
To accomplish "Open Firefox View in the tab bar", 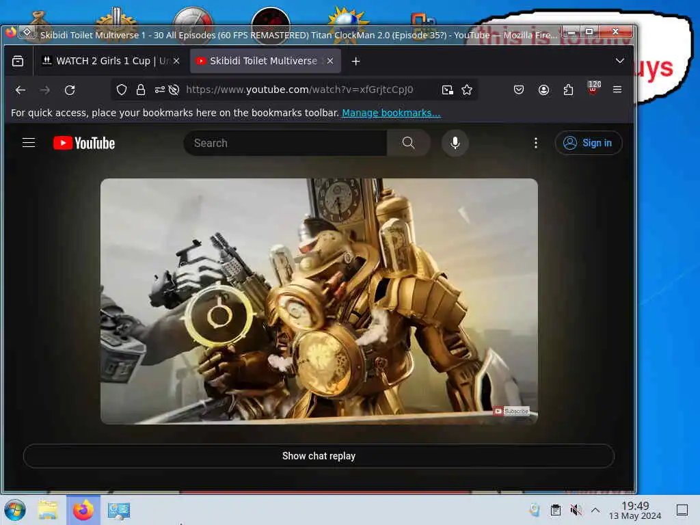I will (18, 61).
